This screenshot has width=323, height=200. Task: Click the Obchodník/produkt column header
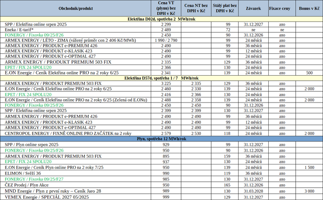point(76,8)
